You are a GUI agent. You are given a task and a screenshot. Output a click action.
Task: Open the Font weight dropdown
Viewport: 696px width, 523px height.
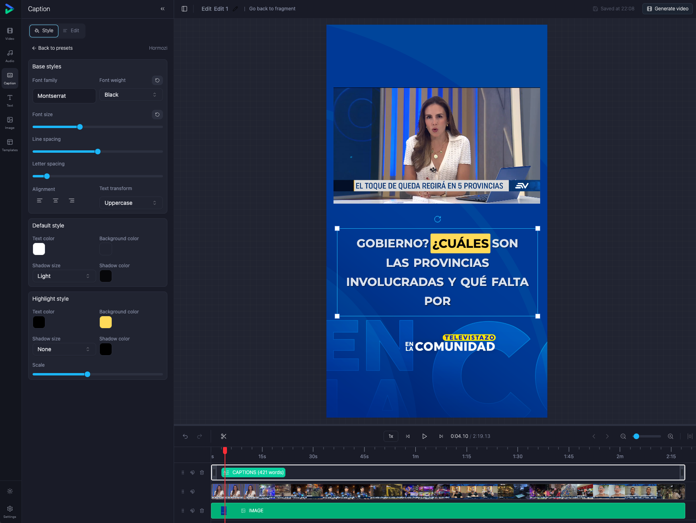[x=131, y=95]
